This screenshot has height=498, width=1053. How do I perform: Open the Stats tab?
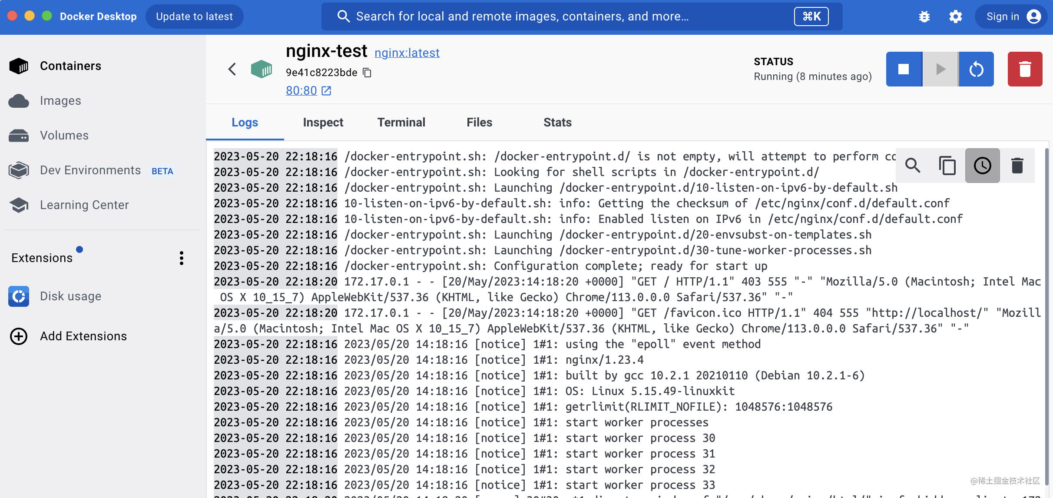pyautogui.click(x=557, y=123)
